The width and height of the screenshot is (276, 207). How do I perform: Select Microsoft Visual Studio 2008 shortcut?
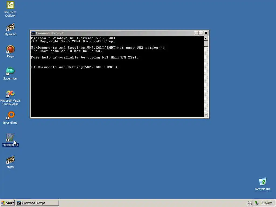[x=10, y=98]
